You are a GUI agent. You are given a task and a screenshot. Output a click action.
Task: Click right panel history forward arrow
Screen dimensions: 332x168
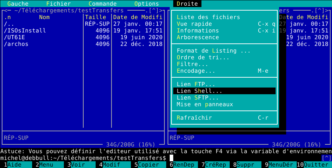tap(326, 10)
